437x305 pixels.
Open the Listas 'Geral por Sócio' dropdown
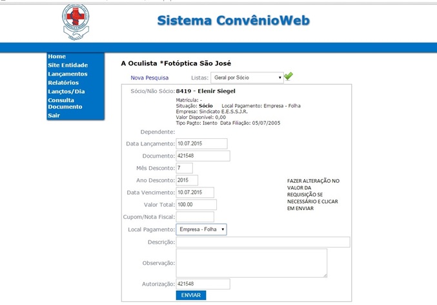click(x=247, y=78)
